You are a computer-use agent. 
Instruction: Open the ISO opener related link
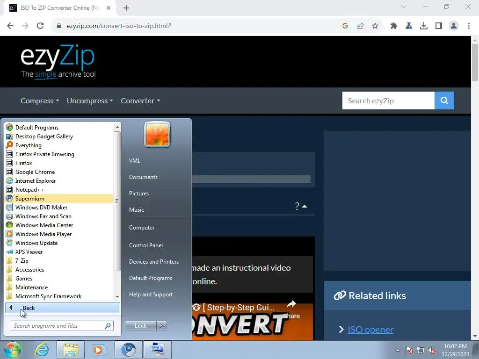pyautogui.click(x=370, y=330)
